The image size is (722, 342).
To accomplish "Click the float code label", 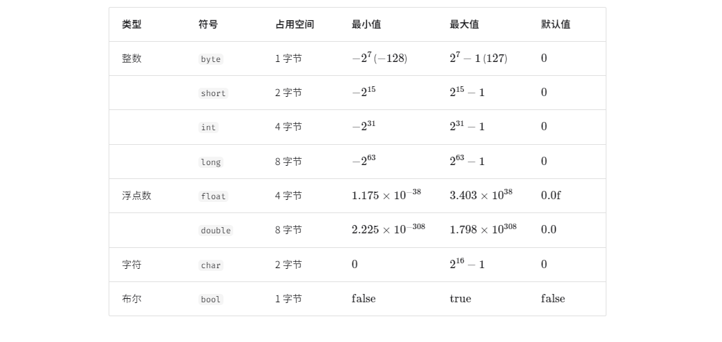I will 213,196.
